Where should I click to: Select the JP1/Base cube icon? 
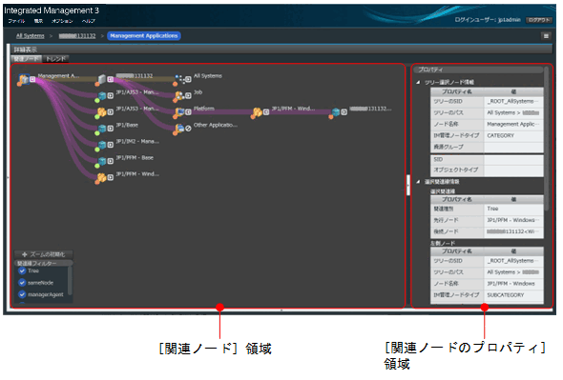point(102,129)
